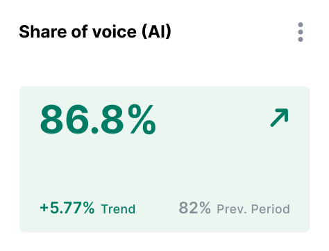The width and height of the screenshot is (329, 251).
Task: Click the Prev. abbreviation text
Action: (x=232, y=209)
